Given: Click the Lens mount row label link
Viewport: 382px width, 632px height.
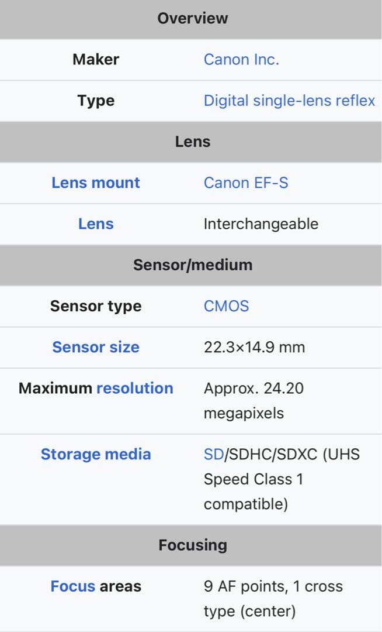Looking at the screenshot, I should tap(96, 183).
